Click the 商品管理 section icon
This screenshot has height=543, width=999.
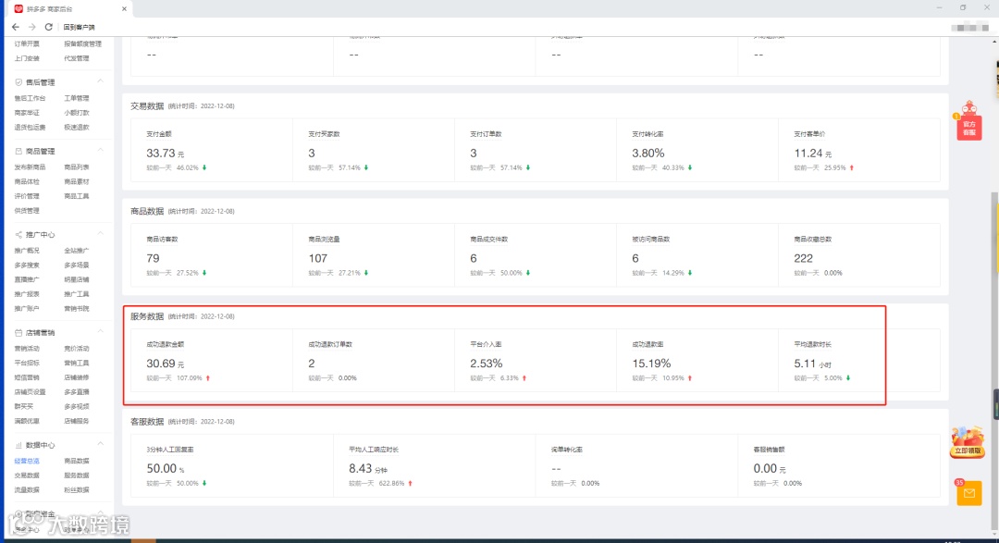click(18, 151)
